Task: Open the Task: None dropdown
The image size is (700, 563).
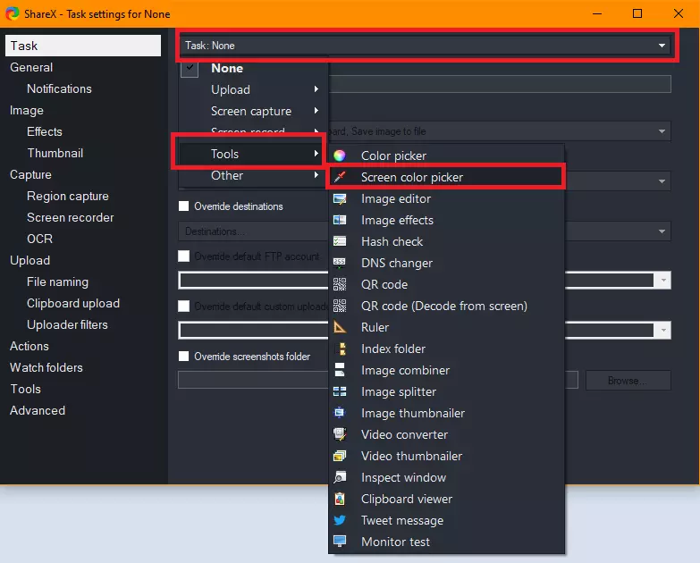Action: coord(425,46)
